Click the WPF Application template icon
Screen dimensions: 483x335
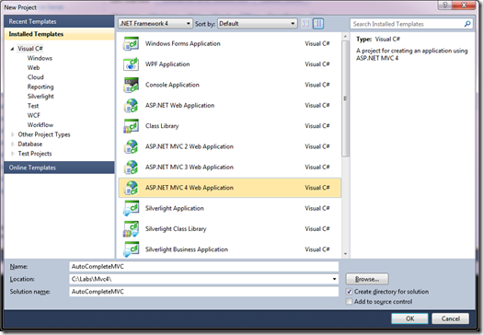131,64
